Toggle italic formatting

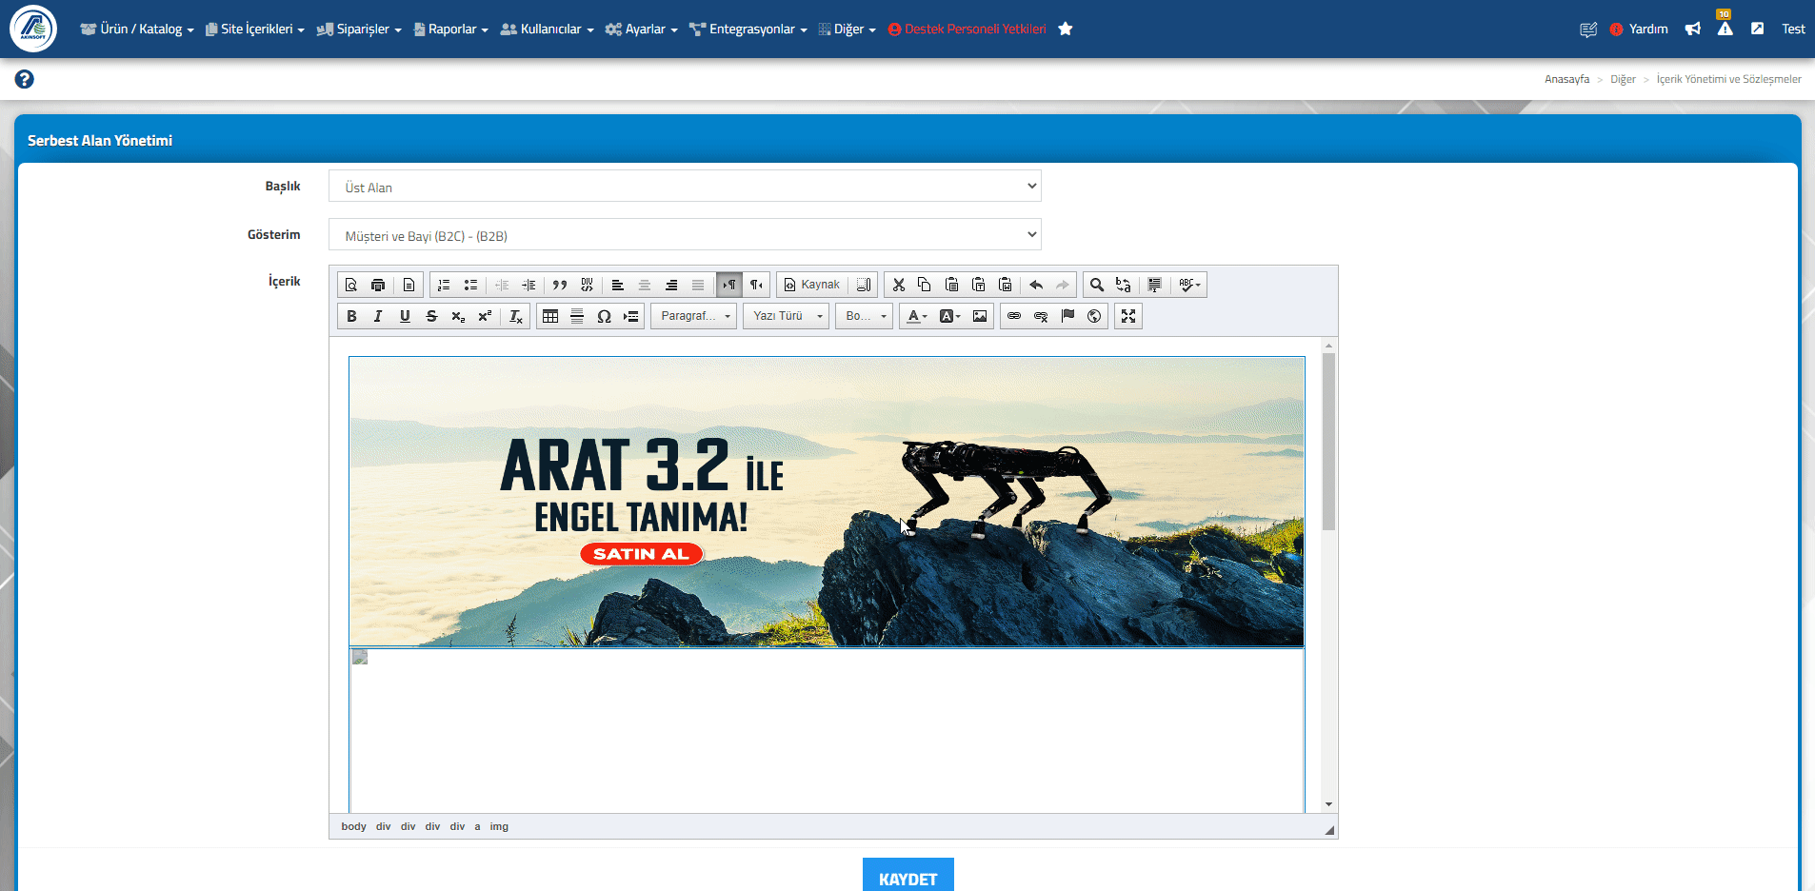pyautogui.click(x=378, y=316)
